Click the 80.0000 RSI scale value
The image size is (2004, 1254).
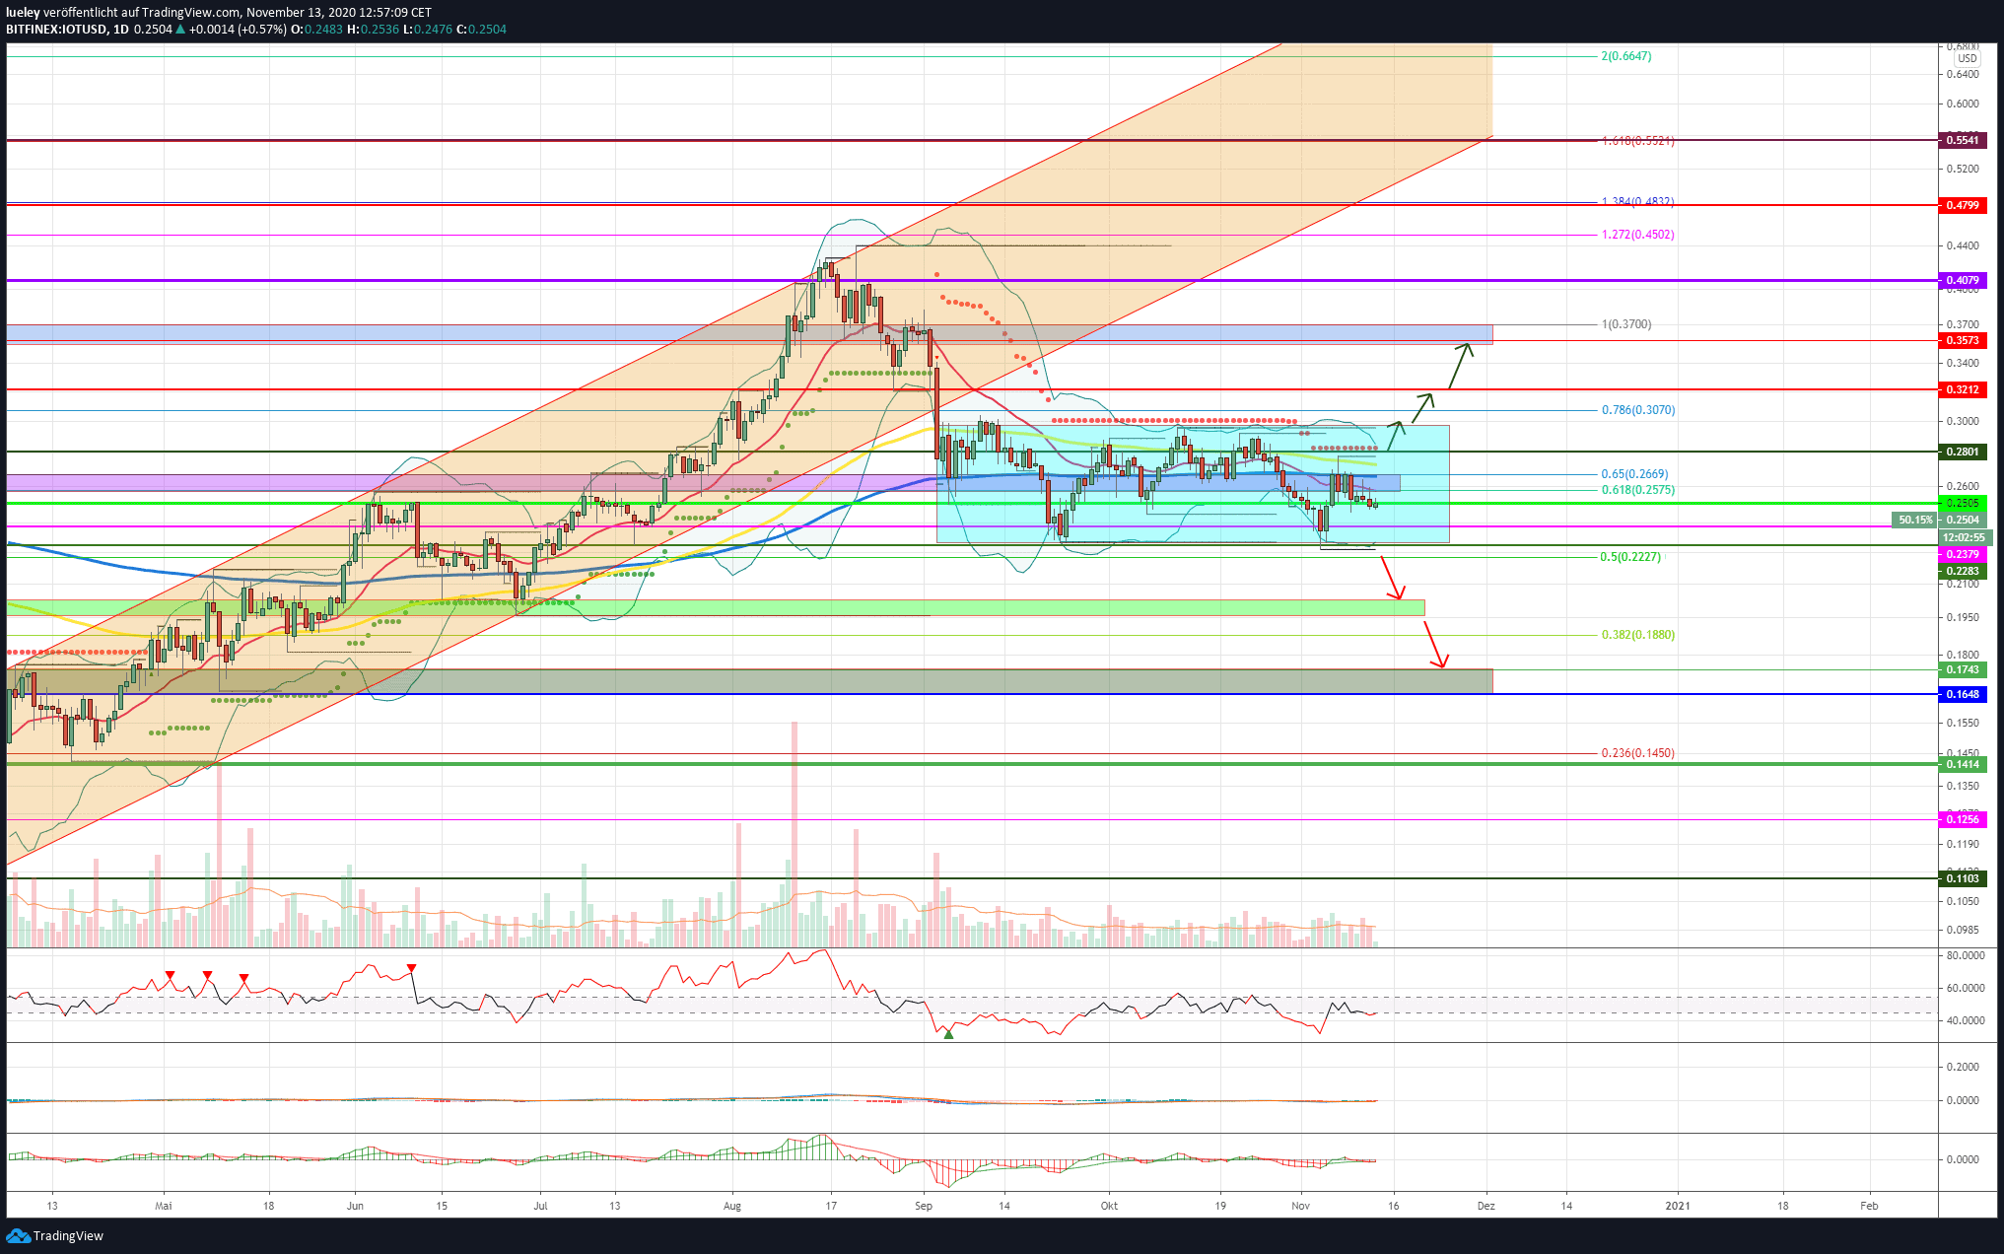click(x=1966, y=955)
